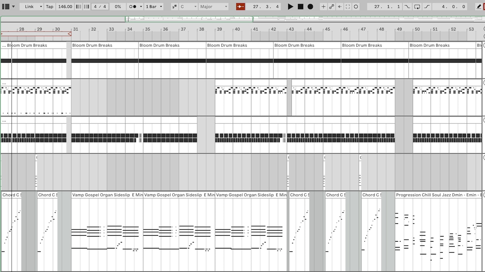Screen dimensions: 485x272
Task: Click the loop start 27. 1. 1 field
Action: coord(384,6)
